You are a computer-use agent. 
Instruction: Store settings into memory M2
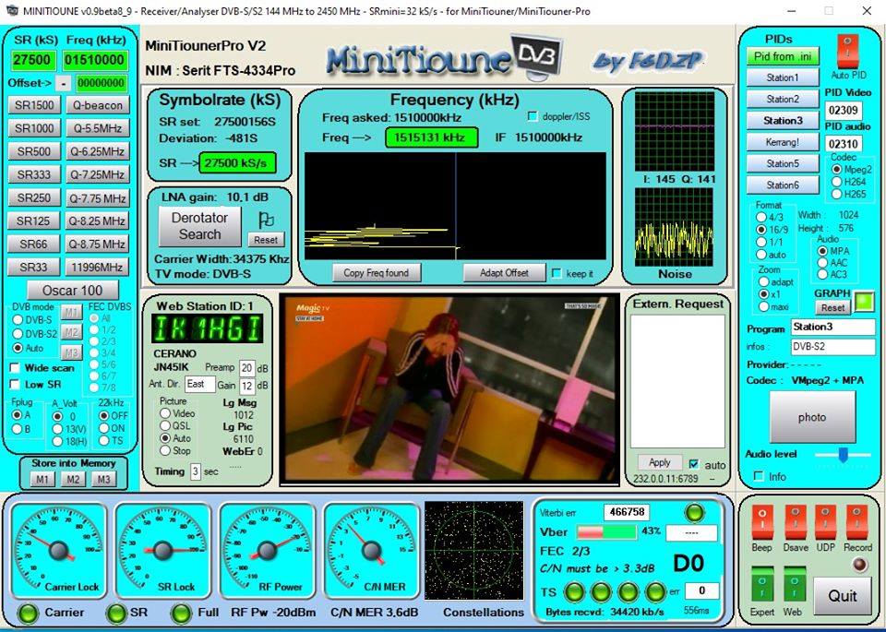click(x=73, y=480)
